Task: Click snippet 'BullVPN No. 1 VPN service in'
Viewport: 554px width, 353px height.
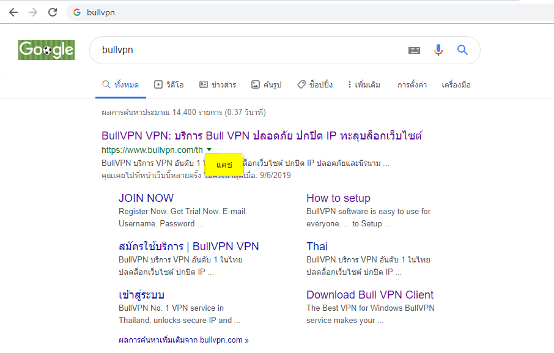Action: tap(171, 308)
